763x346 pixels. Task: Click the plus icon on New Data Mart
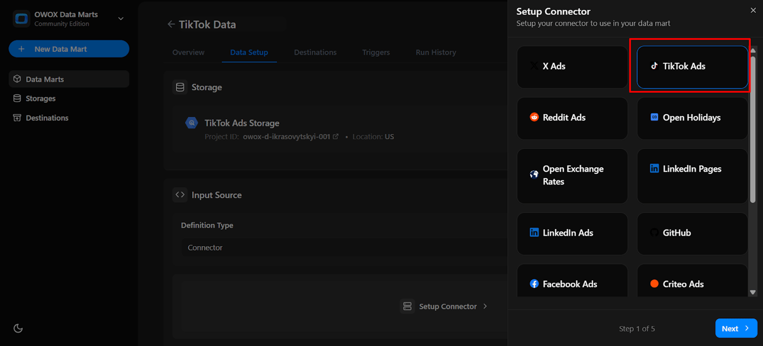(22, 49)
